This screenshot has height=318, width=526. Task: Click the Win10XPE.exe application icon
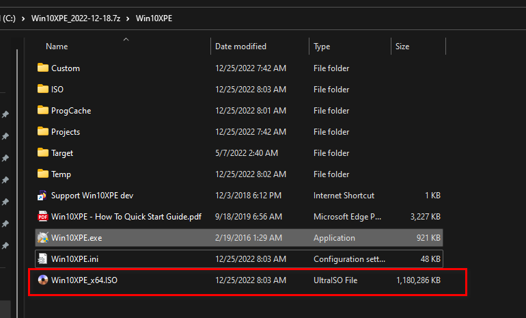click(x=42, y=238)
